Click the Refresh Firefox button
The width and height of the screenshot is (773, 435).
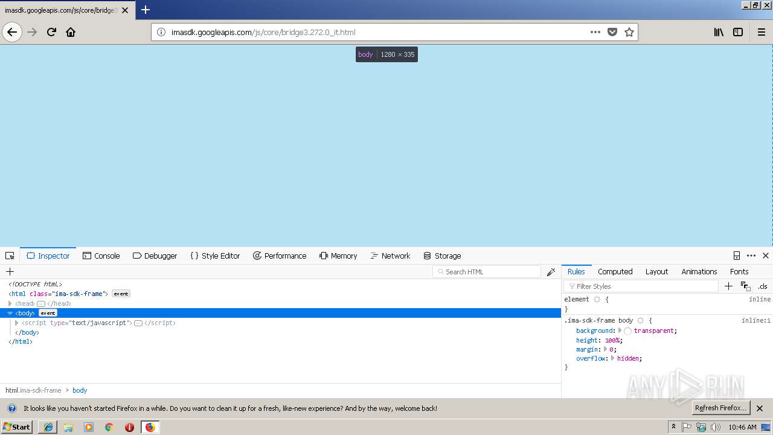[720, 408]
